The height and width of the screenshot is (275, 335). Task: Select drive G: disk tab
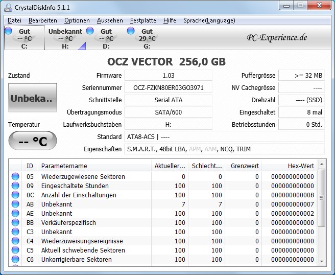click(147, 38)
